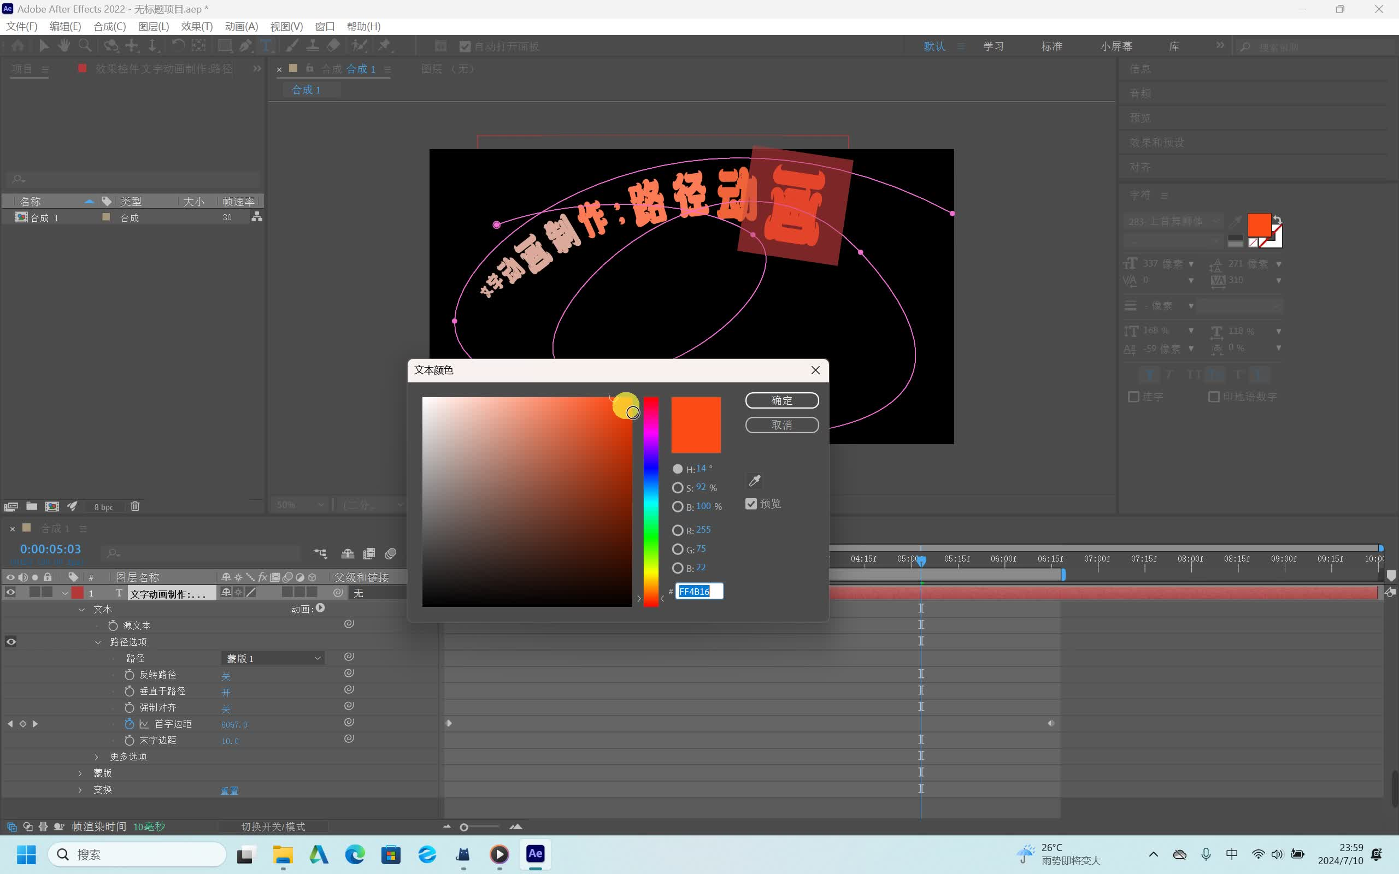
Task: Open the 文件(F) menu
Action: point(21,27)
